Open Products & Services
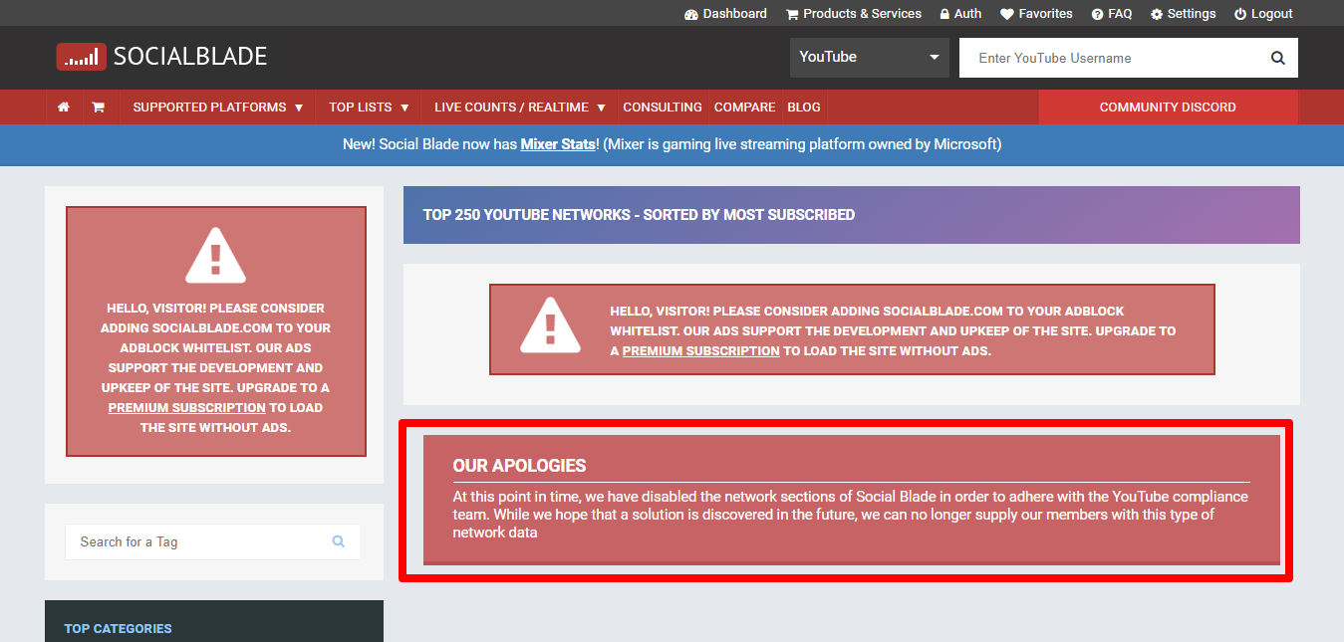This screenshot has height=642, width=1344. pyautogui.click(x=853, y=14)
